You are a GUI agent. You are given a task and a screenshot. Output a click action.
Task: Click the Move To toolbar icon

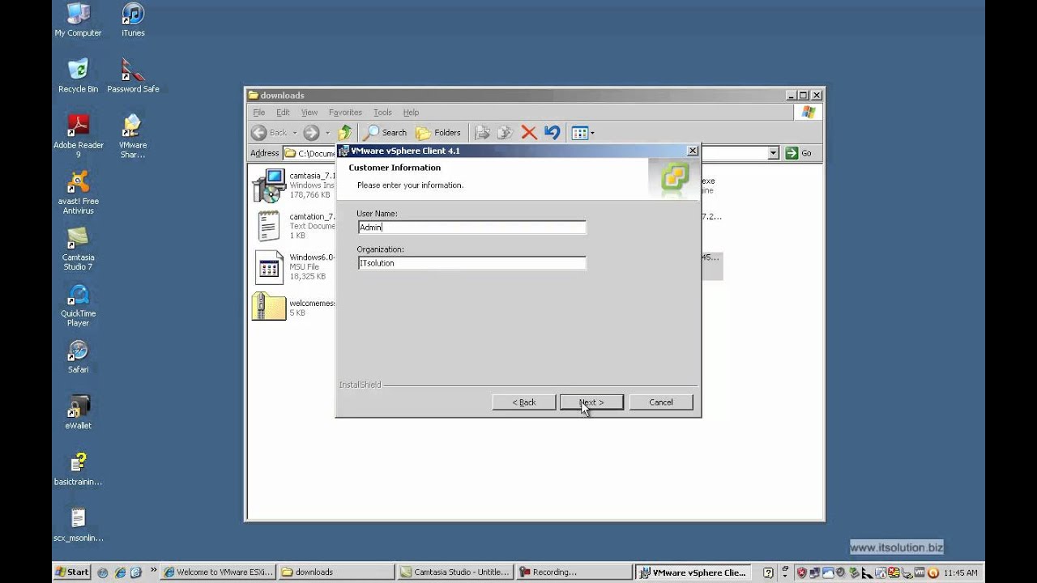tap(482, 133)
